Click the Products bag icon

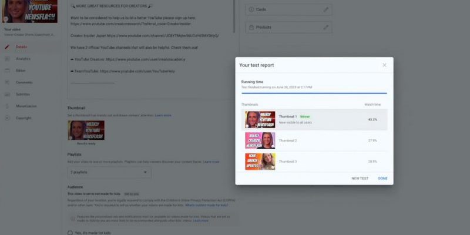coord(251,27)
